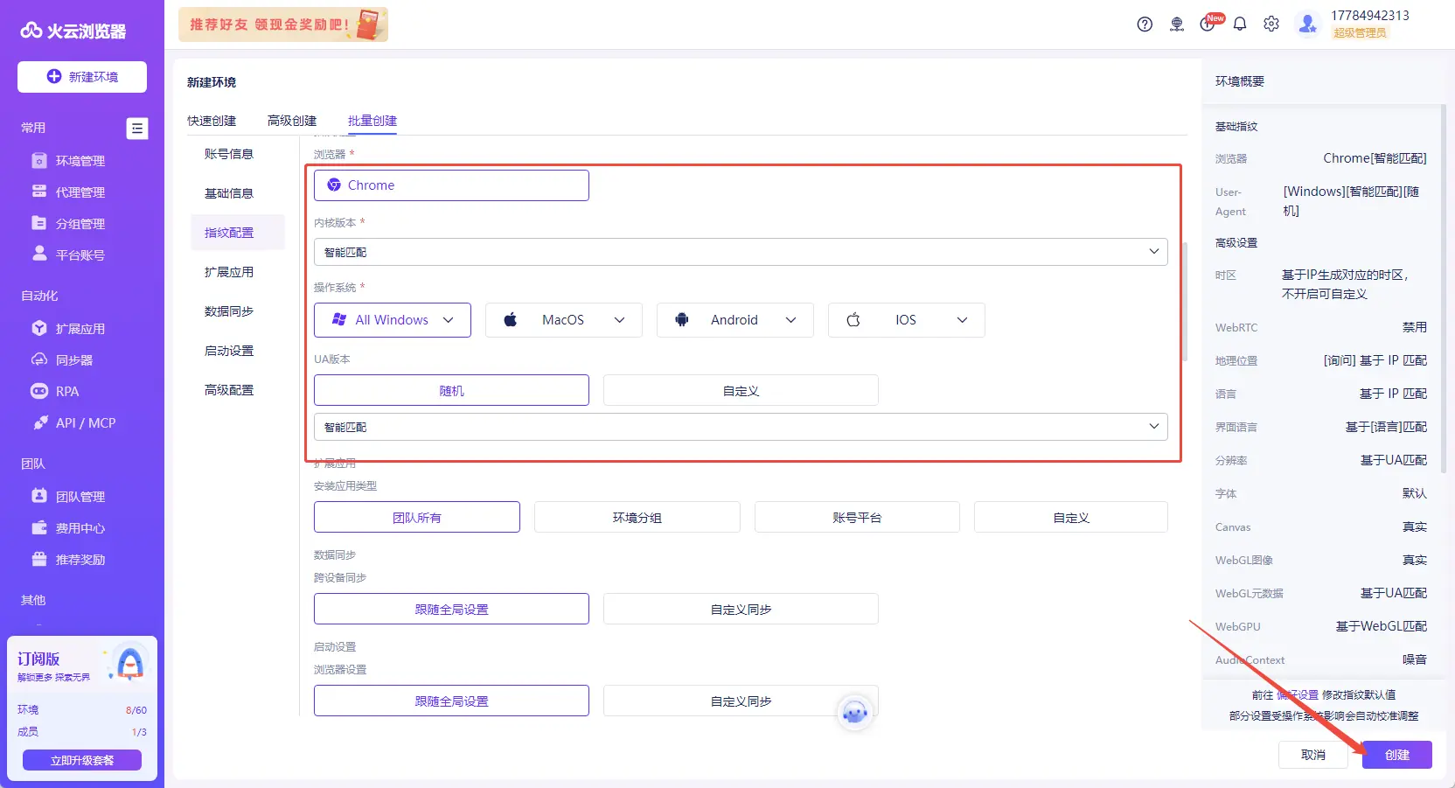Go to 分组管理 in sidebar

tap(82, 224)
